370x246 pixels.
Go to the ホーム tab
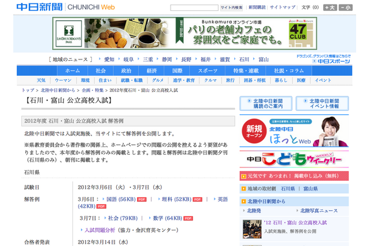tap(72, 70)
